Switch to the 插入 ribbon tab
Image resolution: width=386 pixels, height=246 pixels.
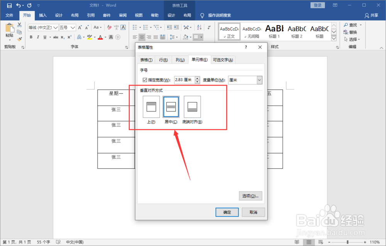pos(42,15)
